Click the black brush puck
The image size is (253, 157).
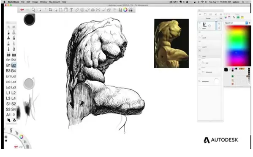[30, 19]
